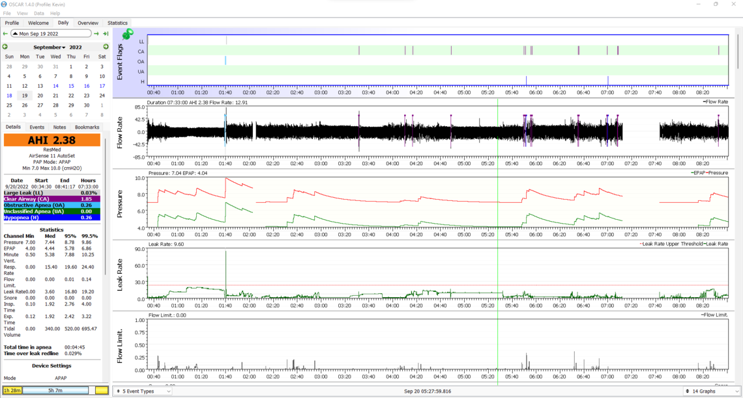
Task: Select September 16 in the calendar
Action: (86, 86)
